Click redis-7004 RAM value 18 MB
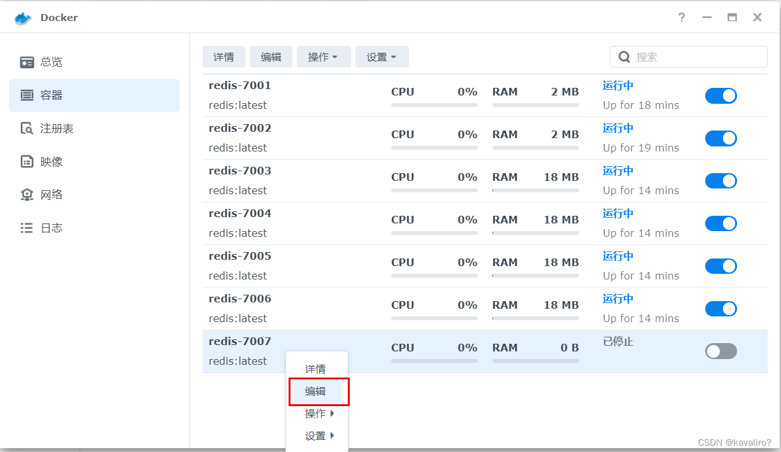Viewport: 781px width, 452px height. click(x=561, y=220)
